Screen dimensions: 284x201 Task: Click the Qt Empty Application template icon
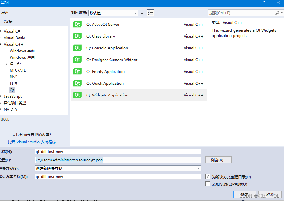coord(77,71)
